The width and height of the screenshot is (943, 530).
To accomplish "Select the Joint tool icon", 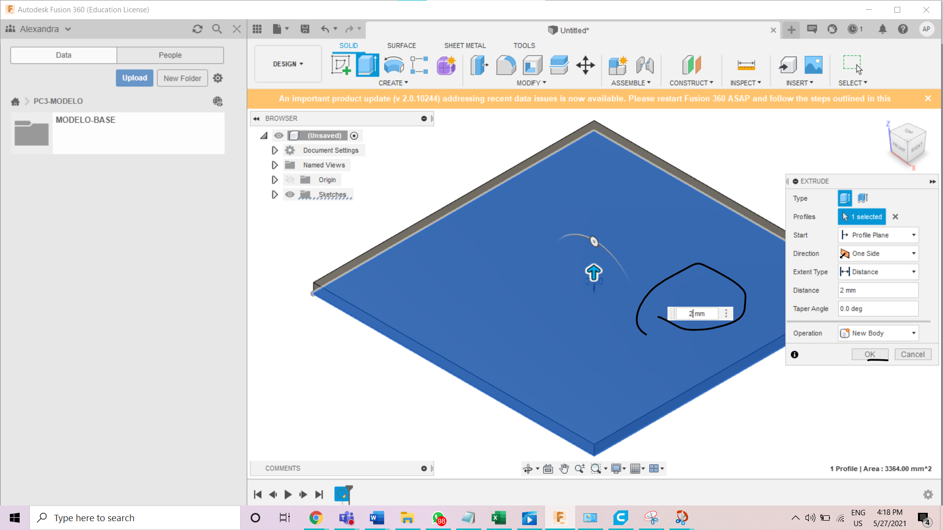I will [644, 65].
